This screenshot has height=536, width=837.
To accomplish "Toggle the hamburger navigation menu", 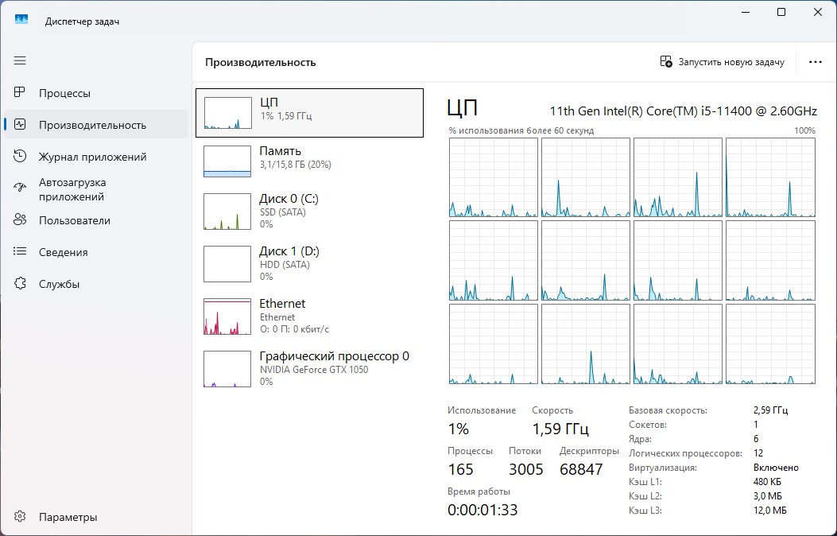I will coord(20,60).
